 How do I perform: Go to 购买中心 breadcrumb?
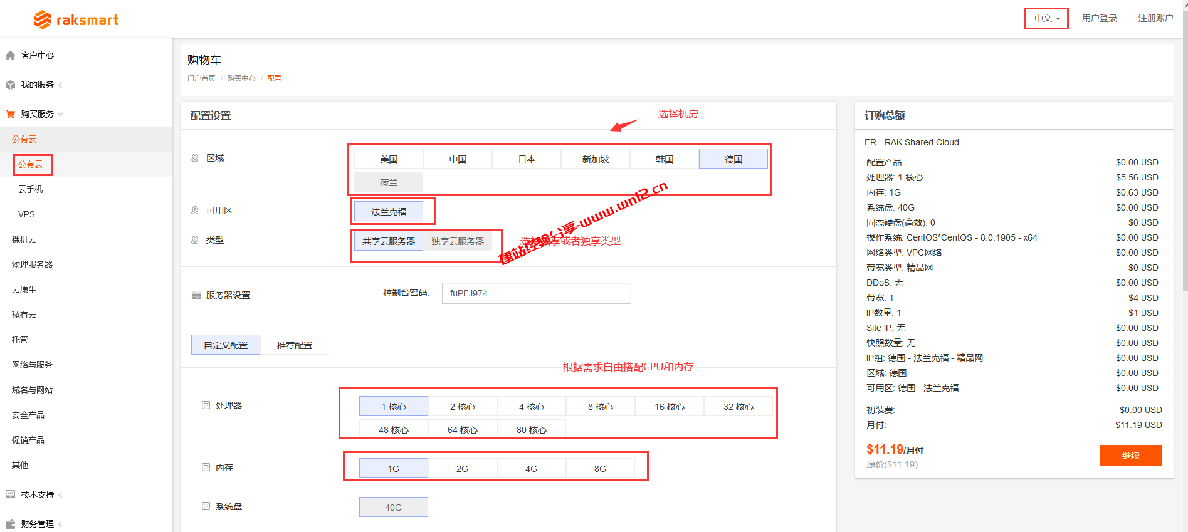pos(241,78)
